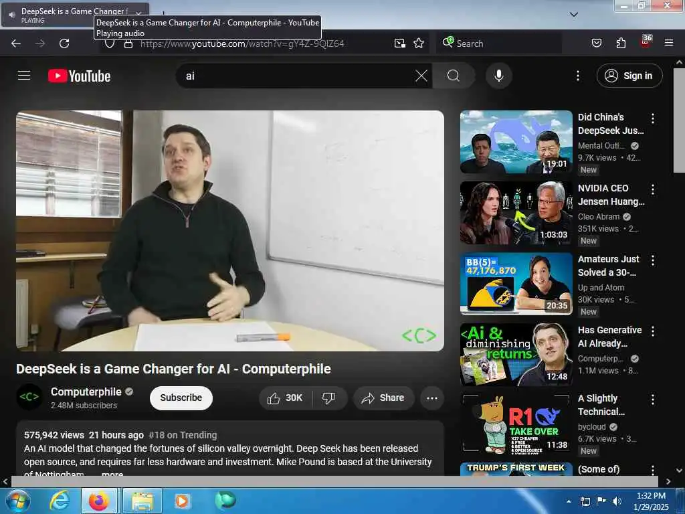Reload the page with the refresh icon
This screenshot has height=514, width=685.
tap(64, 44)
